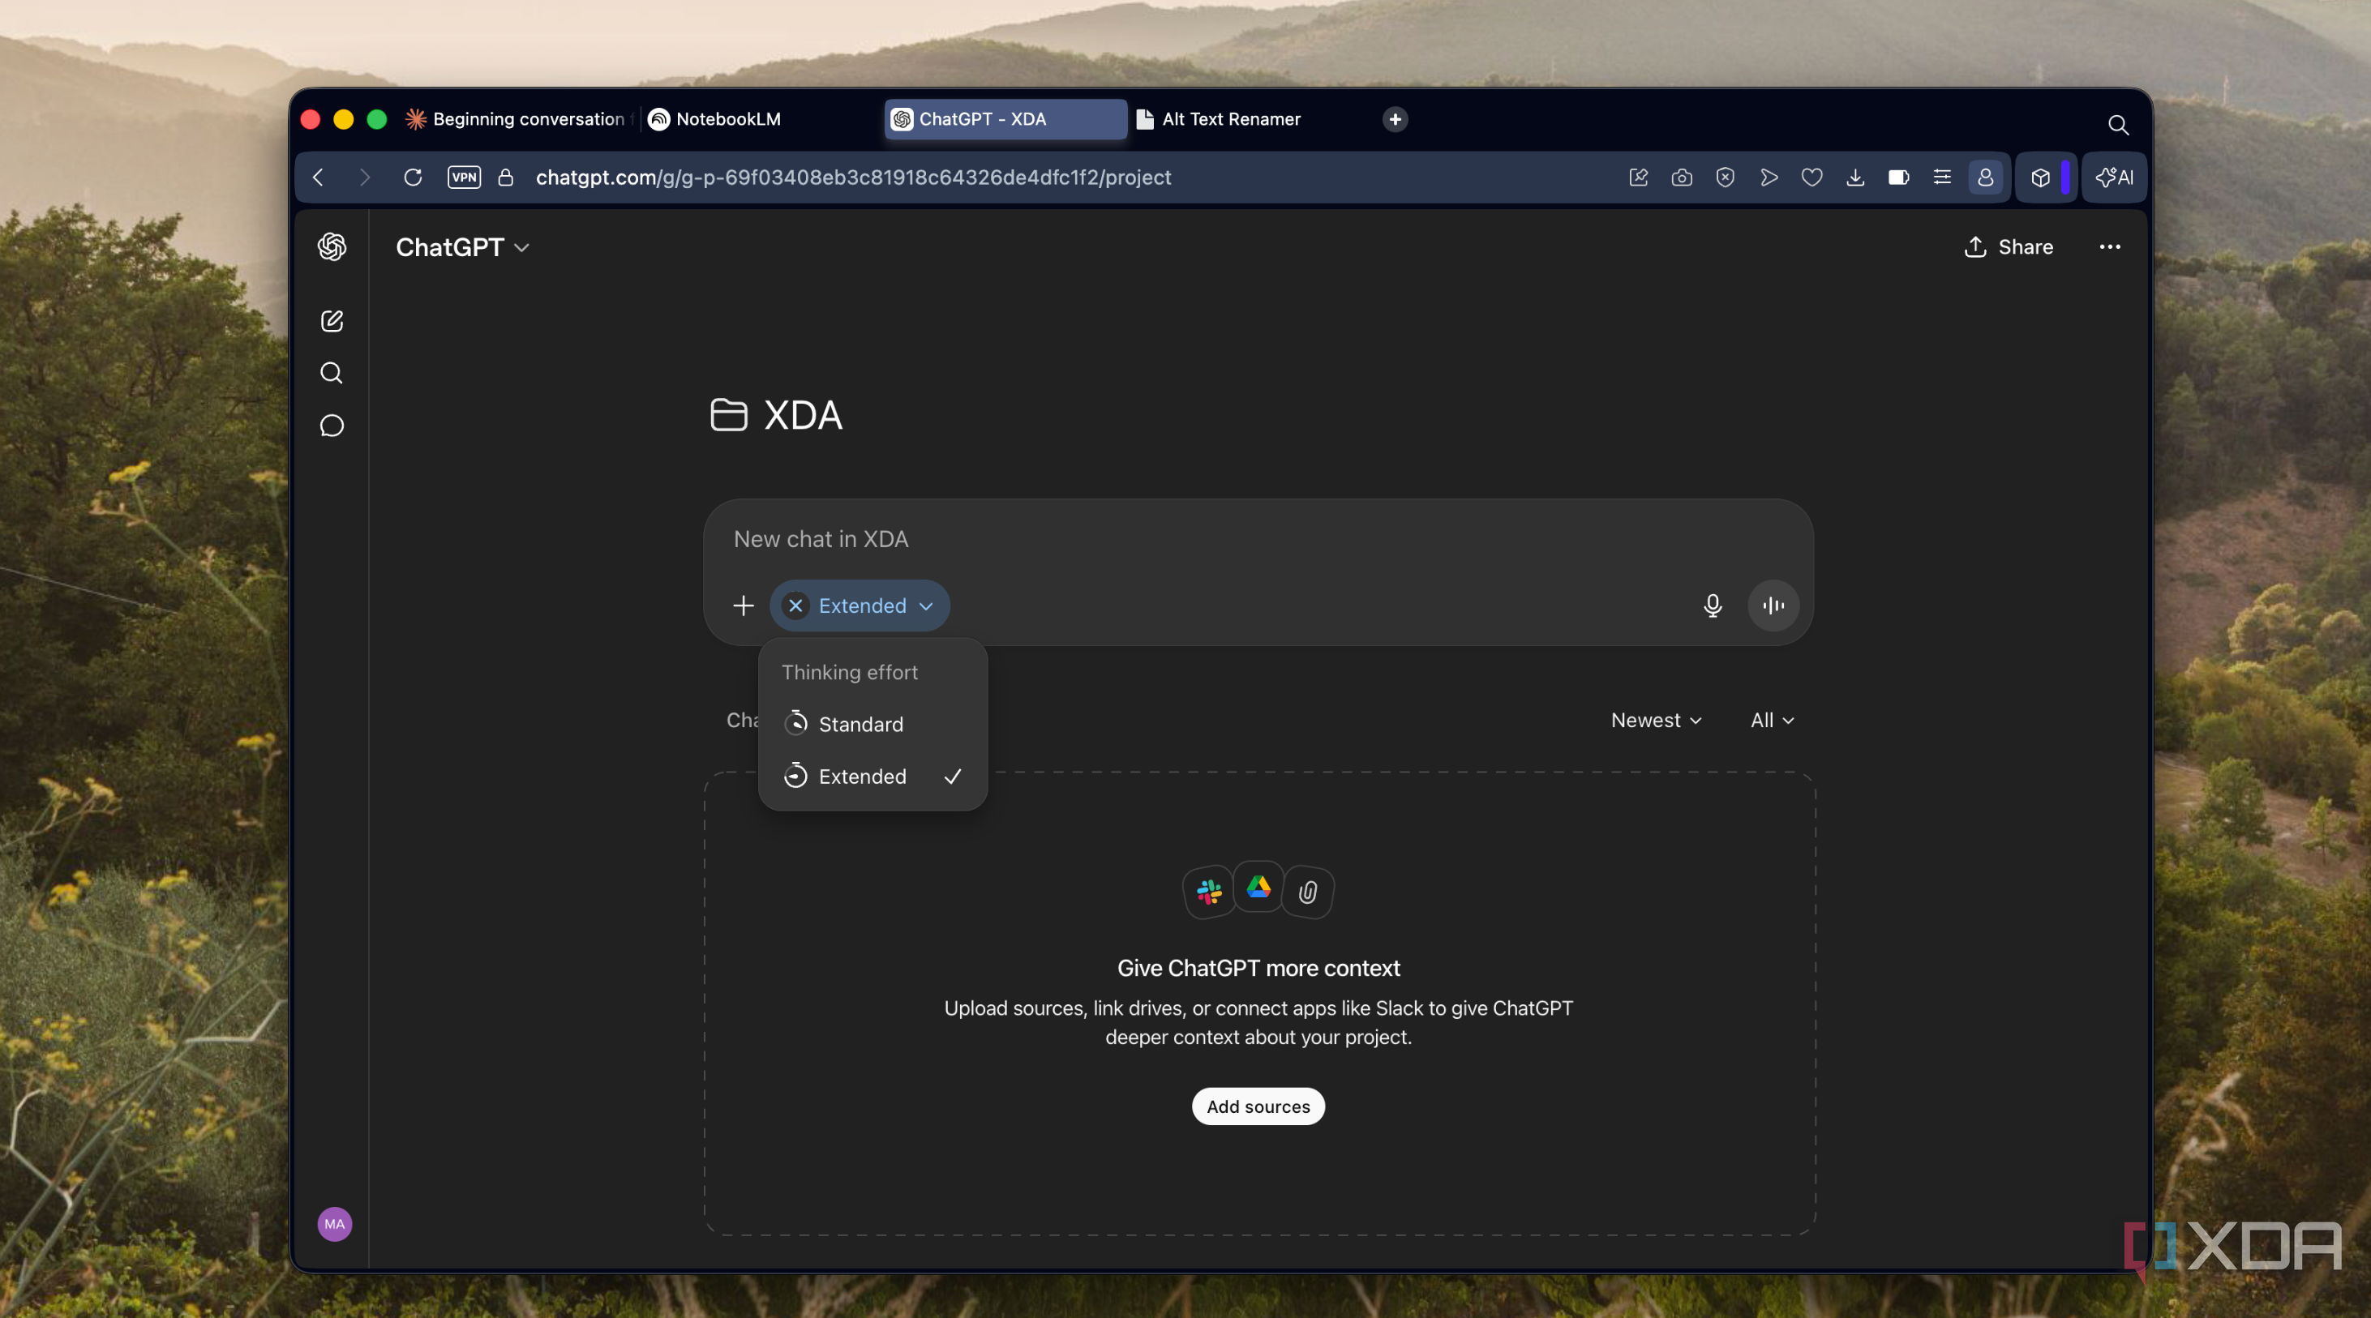Click the XDA project folder icon
2371x1318 pixels.
tap(728, 415)
